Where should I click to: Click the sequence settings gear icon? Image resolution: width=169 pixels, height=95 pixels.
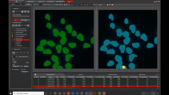28,26
